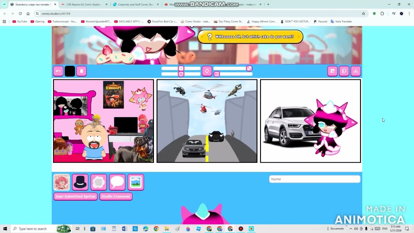Adjust the size slider with plus handle
Viewport: 414px width, 233px height.
tap(181, 68)
